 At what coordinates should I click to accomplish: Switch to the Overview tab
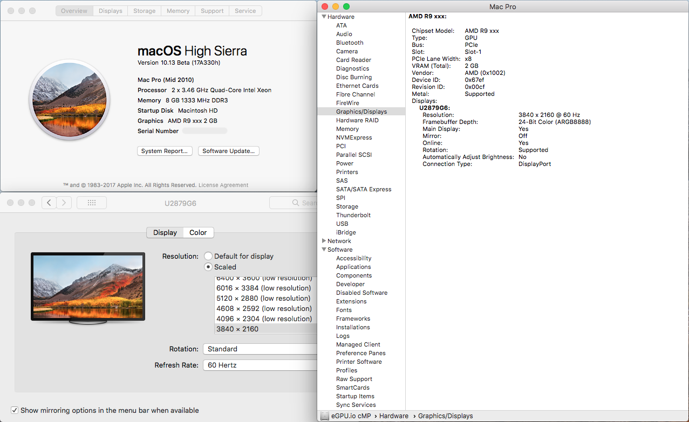pos(74,11)
